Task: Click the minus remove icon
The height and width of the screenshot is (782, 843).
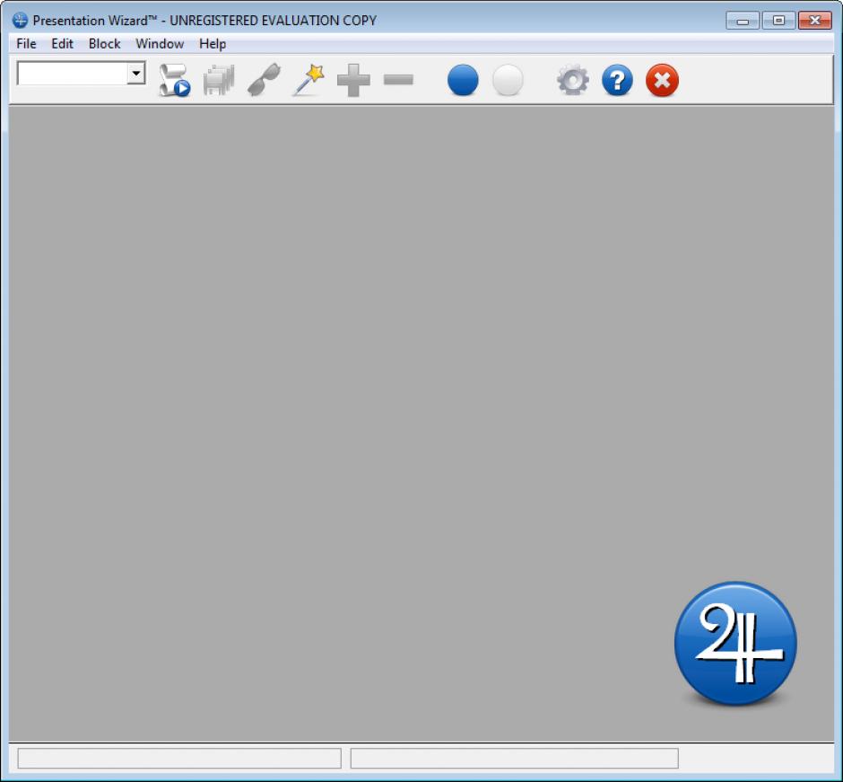Action: 398,81
